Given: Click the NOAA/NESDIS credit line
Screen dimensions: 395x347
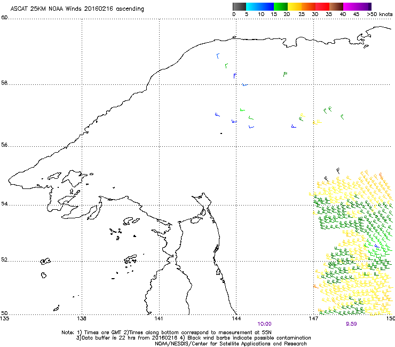Looking at the screenshot, I should click(x=231, y=344).
